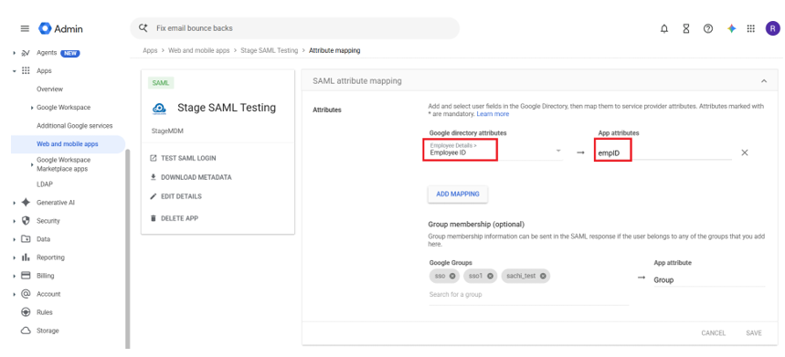785x357 pixels.
Task: Go to Stage SAML Testing breadcrumb
Action: pos(269,50)
